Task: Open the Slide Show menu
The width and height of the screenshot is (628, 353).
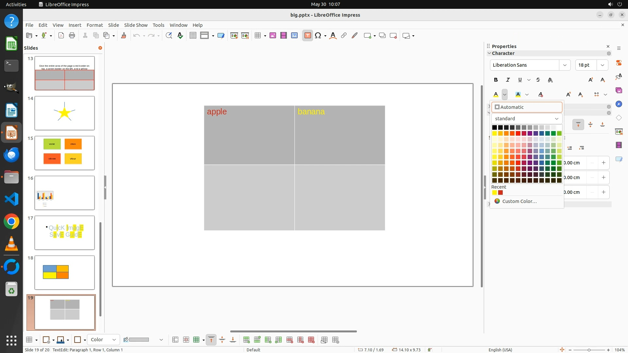Action: [x=136, y=25]
